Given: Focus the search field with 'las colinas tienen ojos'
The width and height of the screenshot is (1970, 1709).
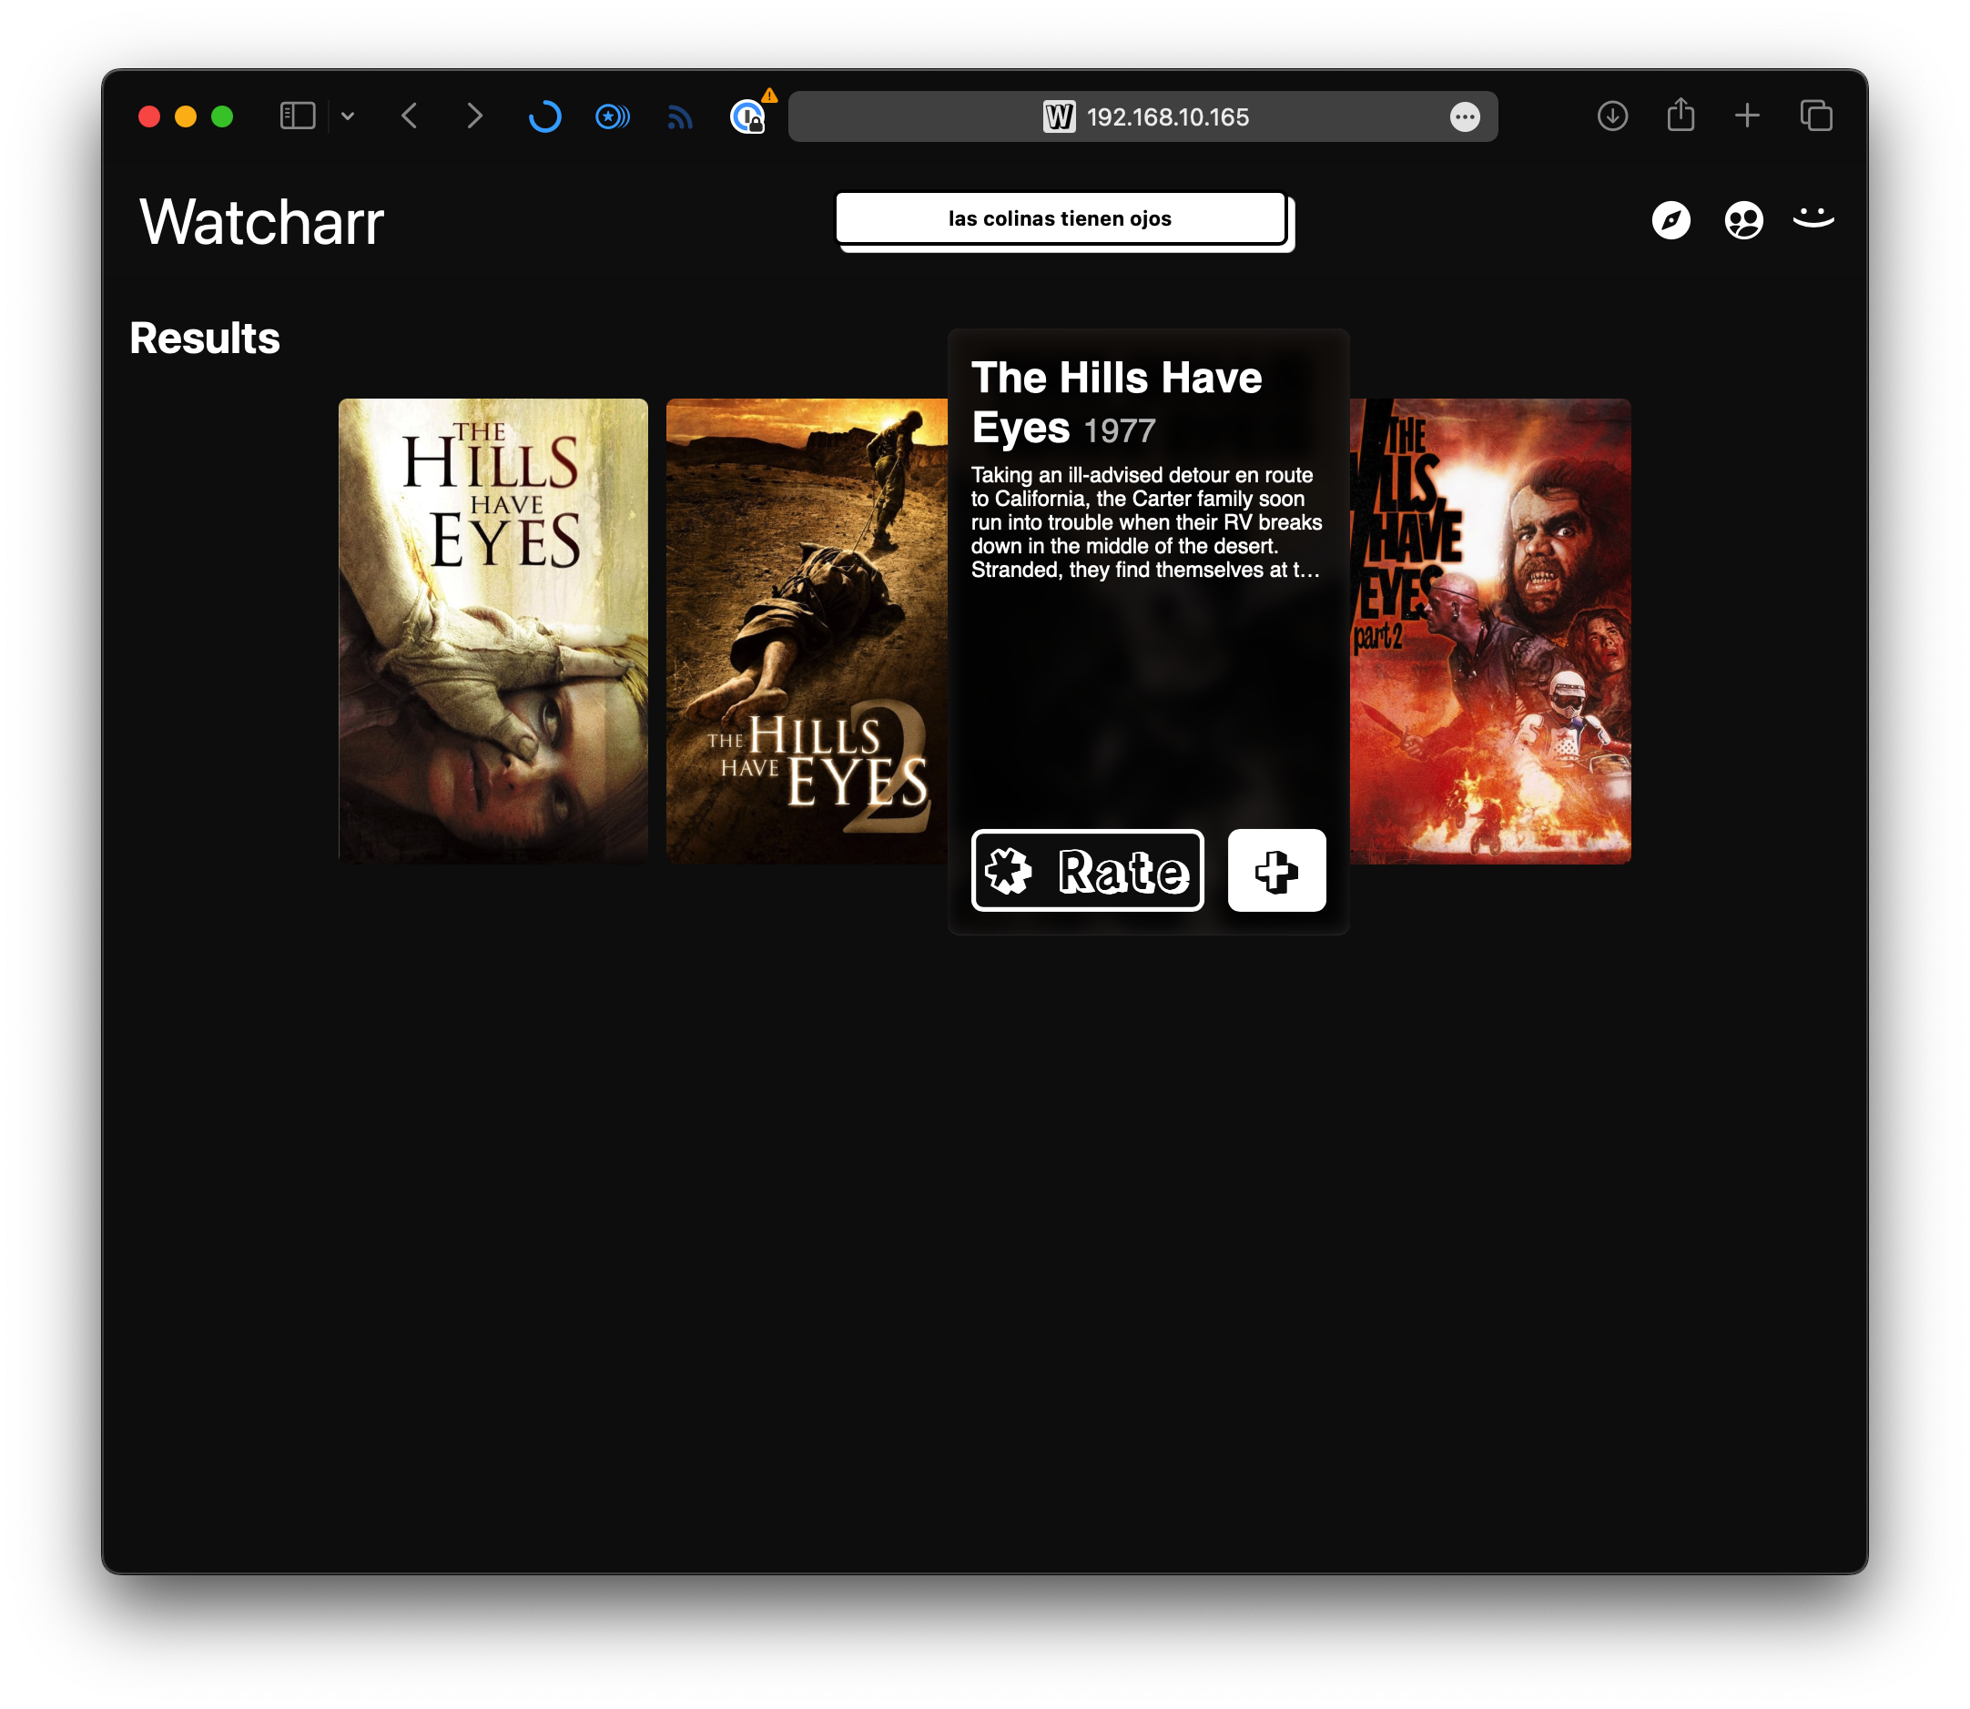Looking at the screenshot, I should [x=1060, y=218].
